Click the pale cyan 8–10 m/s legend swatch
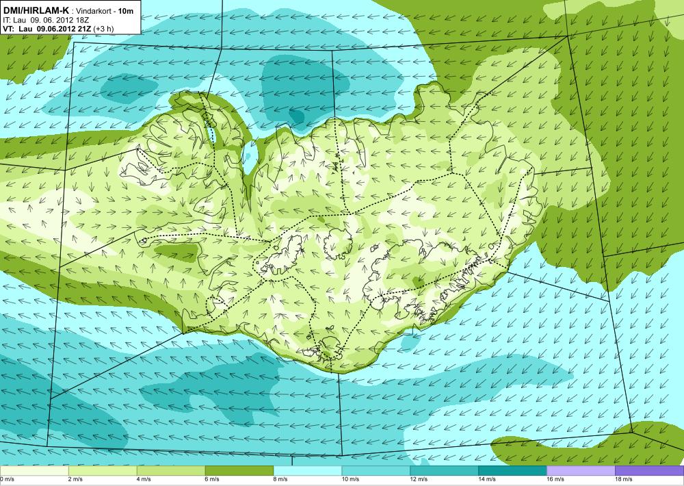Image resolution: width=684 pixels, height=486 pixels. [308, 471]
